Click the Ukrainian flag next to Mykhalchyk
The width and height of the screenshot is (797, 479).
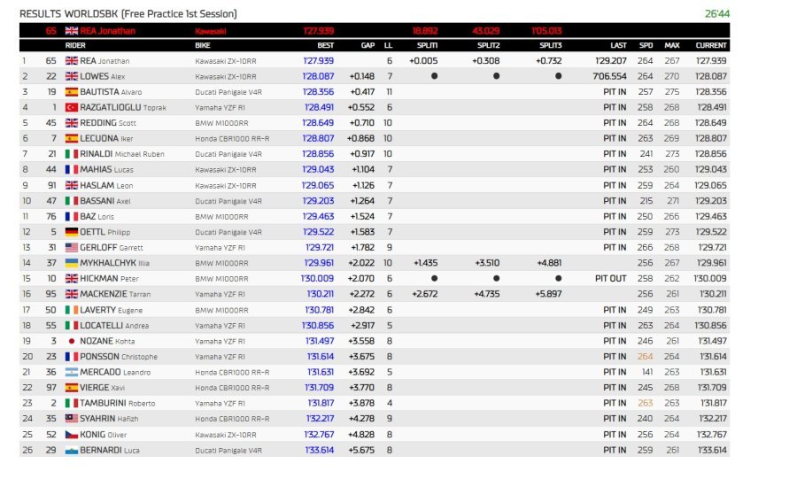[72, 263]
